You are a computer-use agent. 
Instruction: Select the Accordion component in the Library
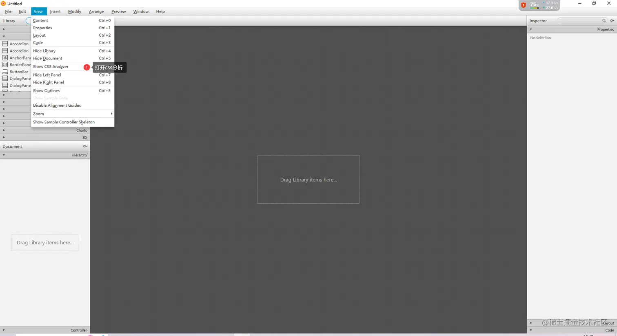click(19, 44)
